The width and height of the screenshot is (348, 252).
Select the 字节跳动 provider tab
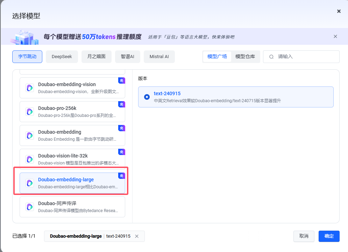(x=27, y=57)
